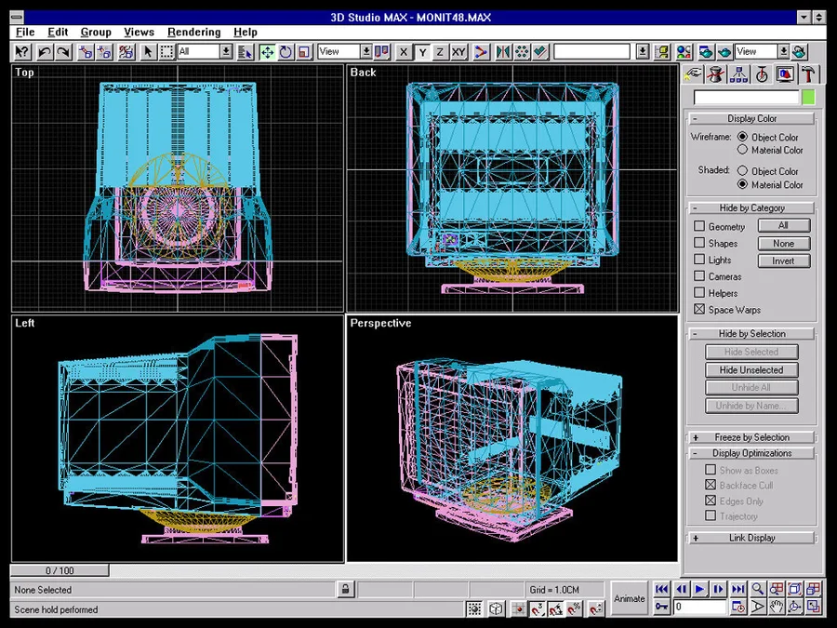The image size is (837, 628).
Task: Open the Material Editor spheres icon
Action: pyautogui.click(x=684, y=52)
